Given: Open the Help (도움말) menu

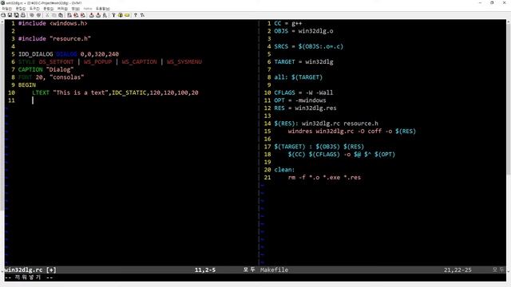Looking at the screenshot, I should [x=103, y=9].
